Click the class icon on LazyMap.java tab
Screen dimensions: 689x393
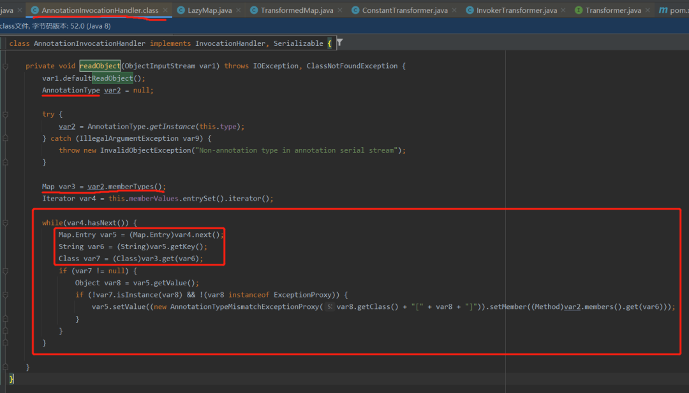coord(181,10)
